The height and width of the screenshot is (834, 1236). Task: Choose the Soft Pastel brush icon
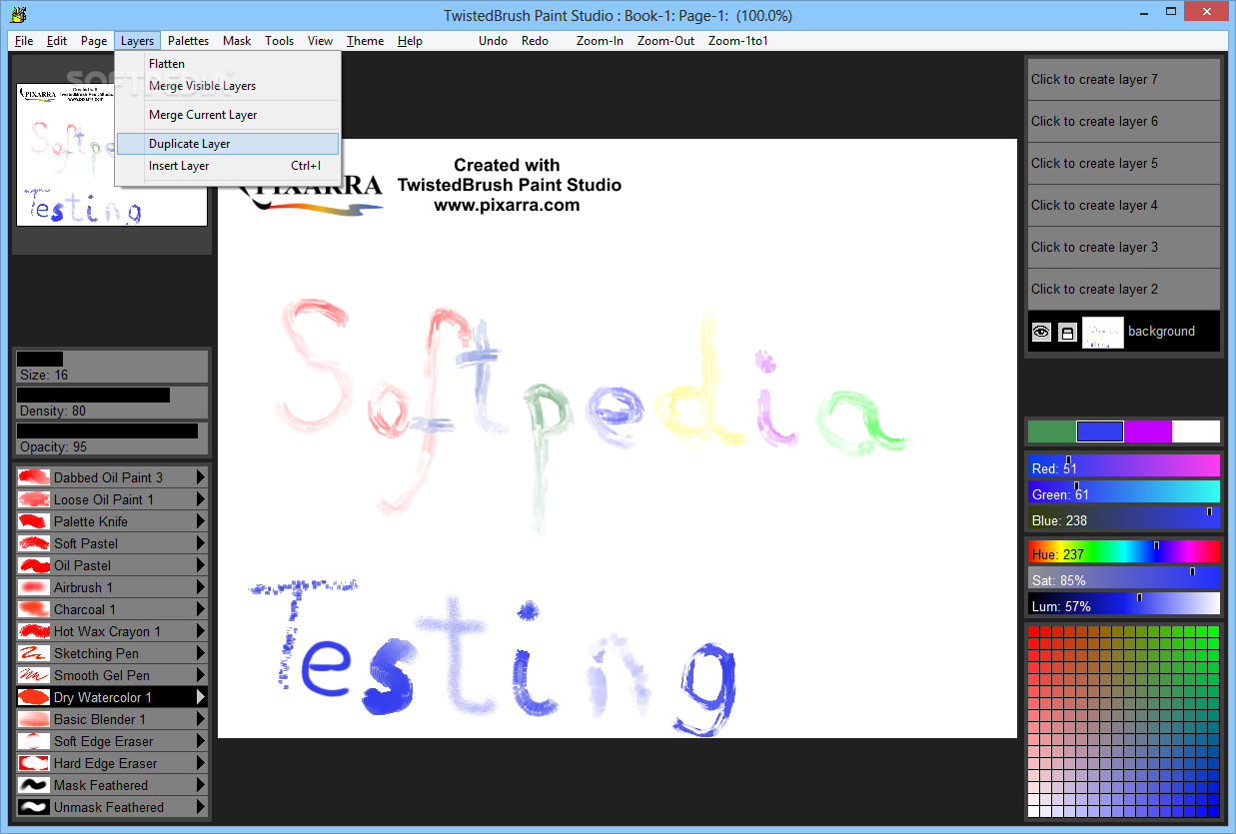point(34,543)
